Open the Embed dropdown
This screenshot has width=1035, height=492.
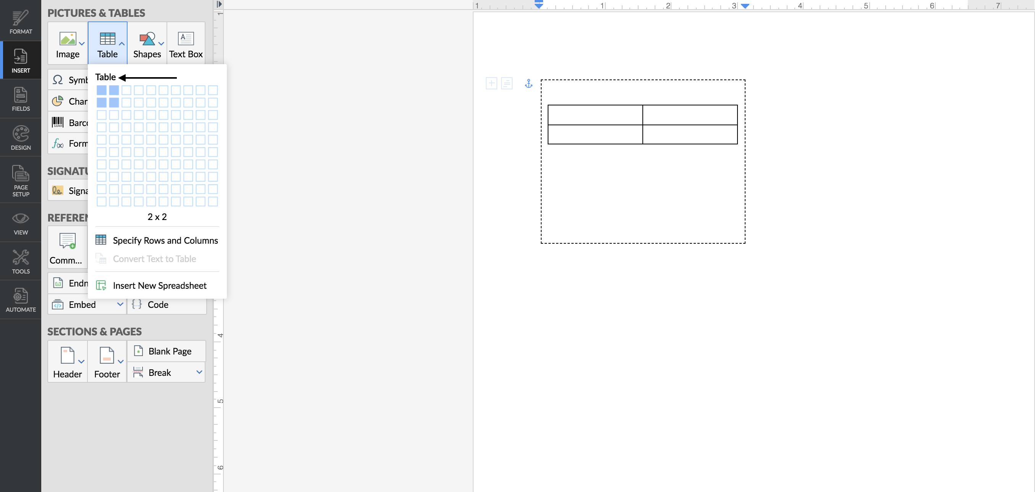click(x=120, y=304)
